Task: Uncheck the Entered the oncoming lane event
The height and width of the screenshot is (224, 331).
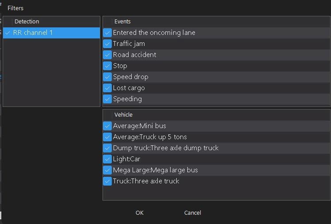Action: (x=107, y=33)
